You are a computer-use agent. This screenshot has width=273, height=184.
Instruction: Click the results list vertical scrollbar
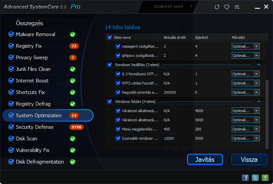tap(267, 114)
